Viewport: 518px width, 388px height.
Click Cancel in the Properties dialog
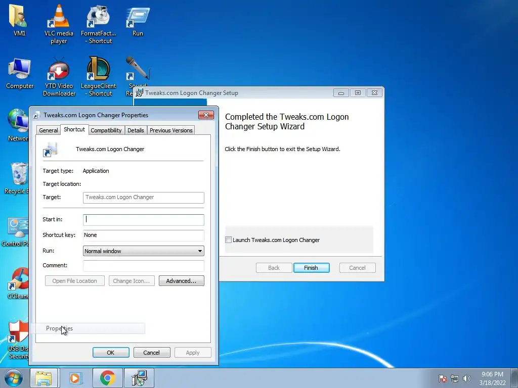pos(152,352)
